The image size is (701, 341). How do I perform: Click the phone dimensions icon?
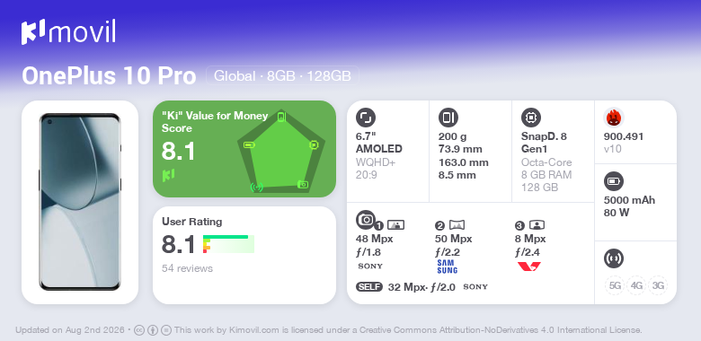point(448,118)
